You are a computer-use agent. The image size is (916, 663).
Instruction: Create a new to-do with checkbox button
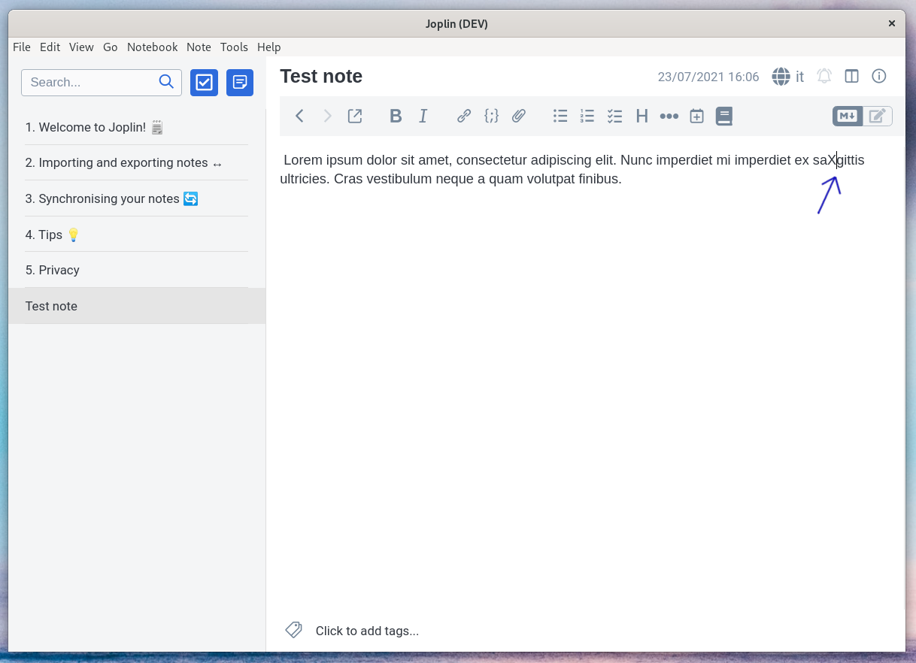pyautogui.click(x=204, y=83)
